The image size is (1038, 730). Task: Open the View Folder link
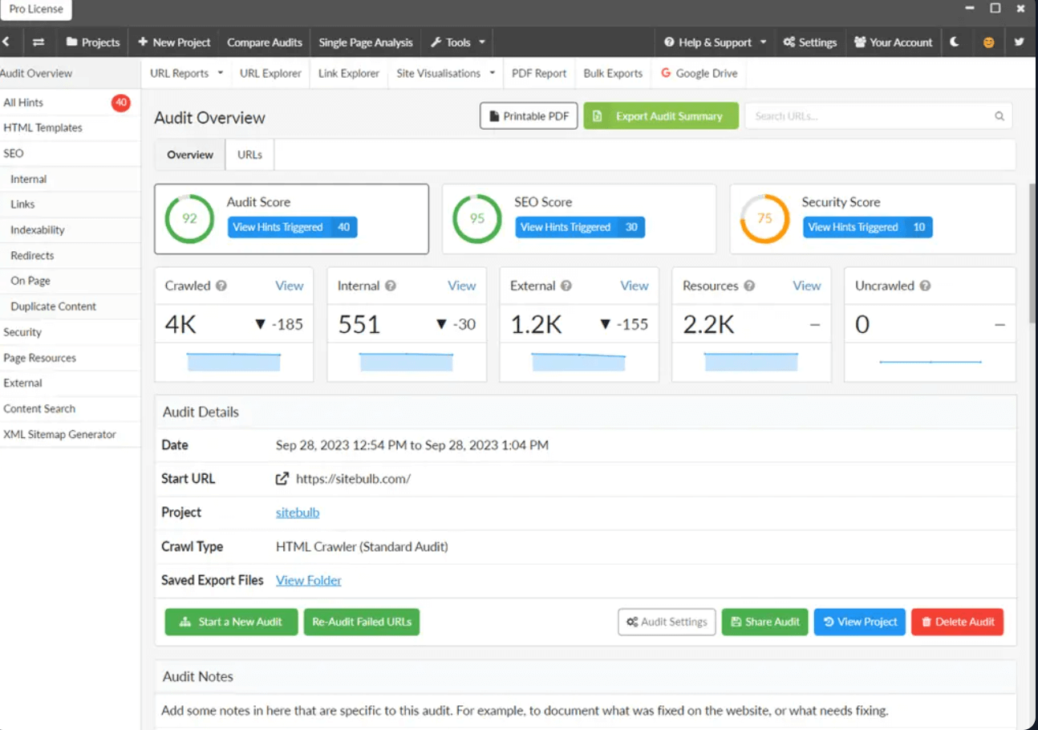[308, 580]
